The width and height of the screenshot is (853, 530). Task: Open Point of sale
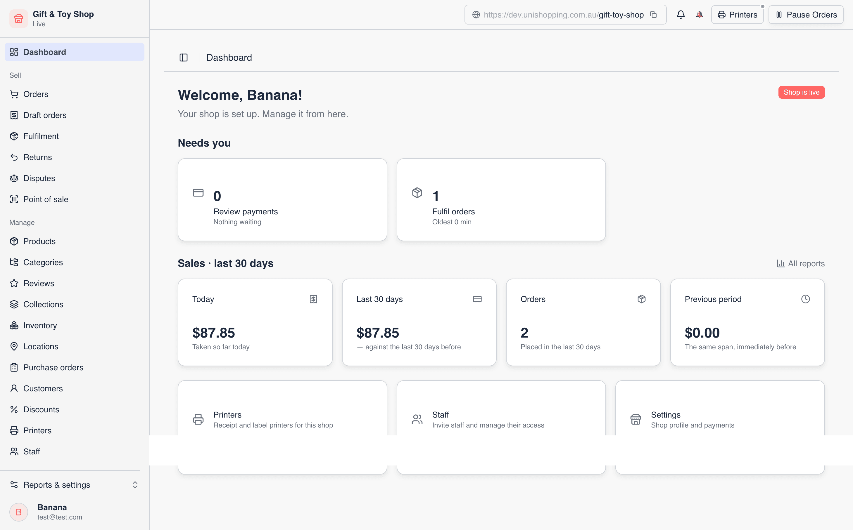click(x=74, y=199)
